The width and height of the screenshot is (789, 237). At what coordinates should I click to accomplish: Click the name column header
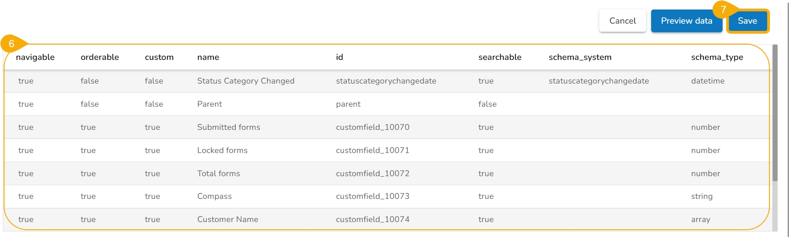(208, 57)
